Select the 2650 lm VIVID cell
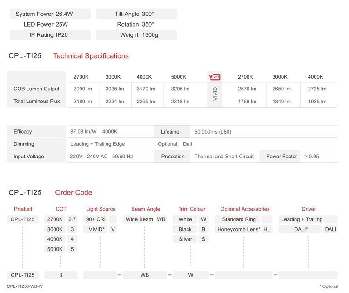Screen dimensions: 349x293 coord(282,89)
